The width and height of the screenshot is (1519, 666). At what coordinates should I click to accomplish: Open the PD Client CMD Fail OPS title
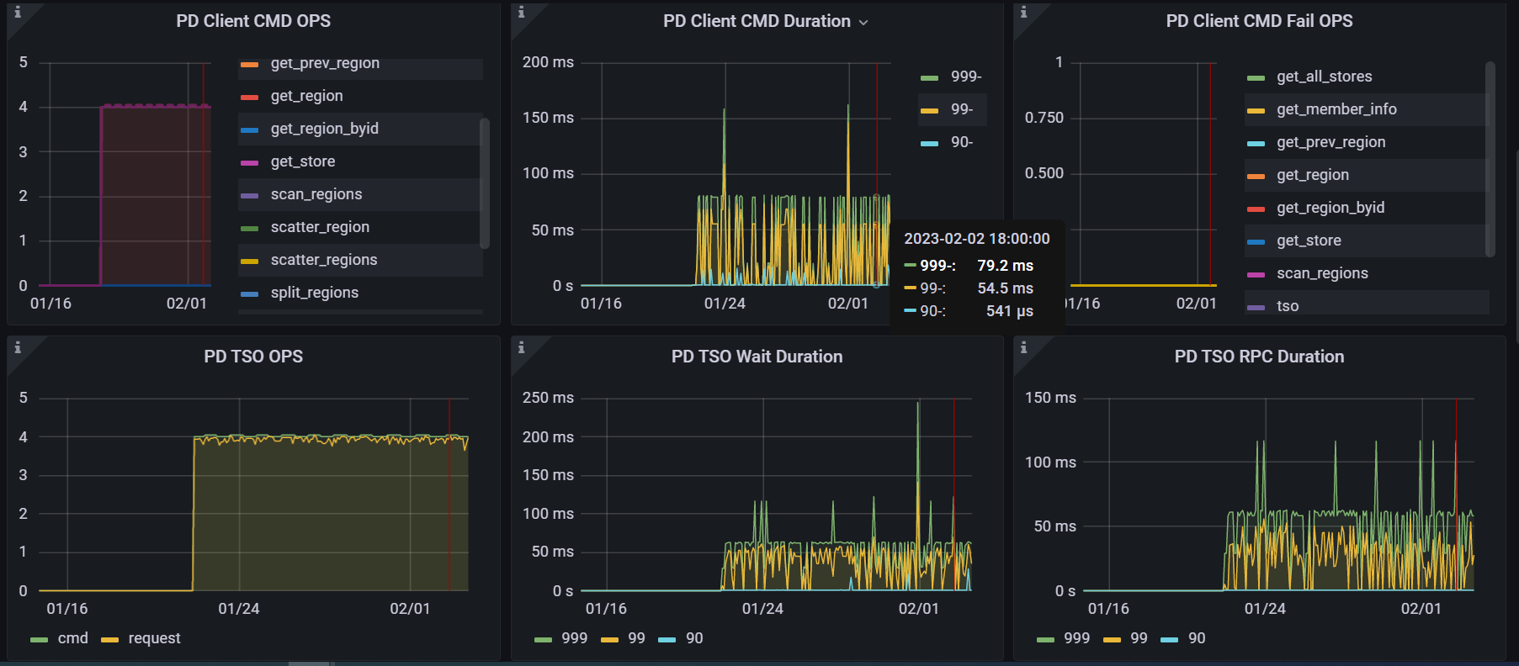coord(1259,21)
